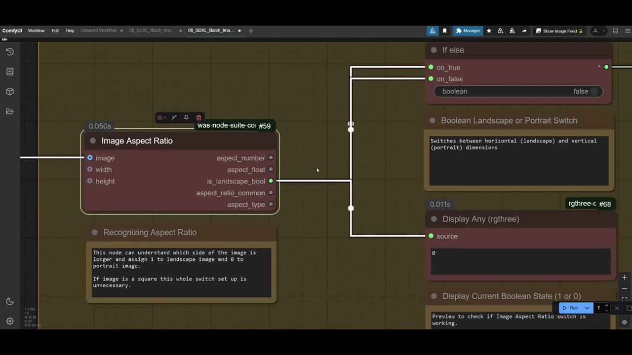Open the hamburger menu icon at top right

pyautogui.click(x=628, y=31)
